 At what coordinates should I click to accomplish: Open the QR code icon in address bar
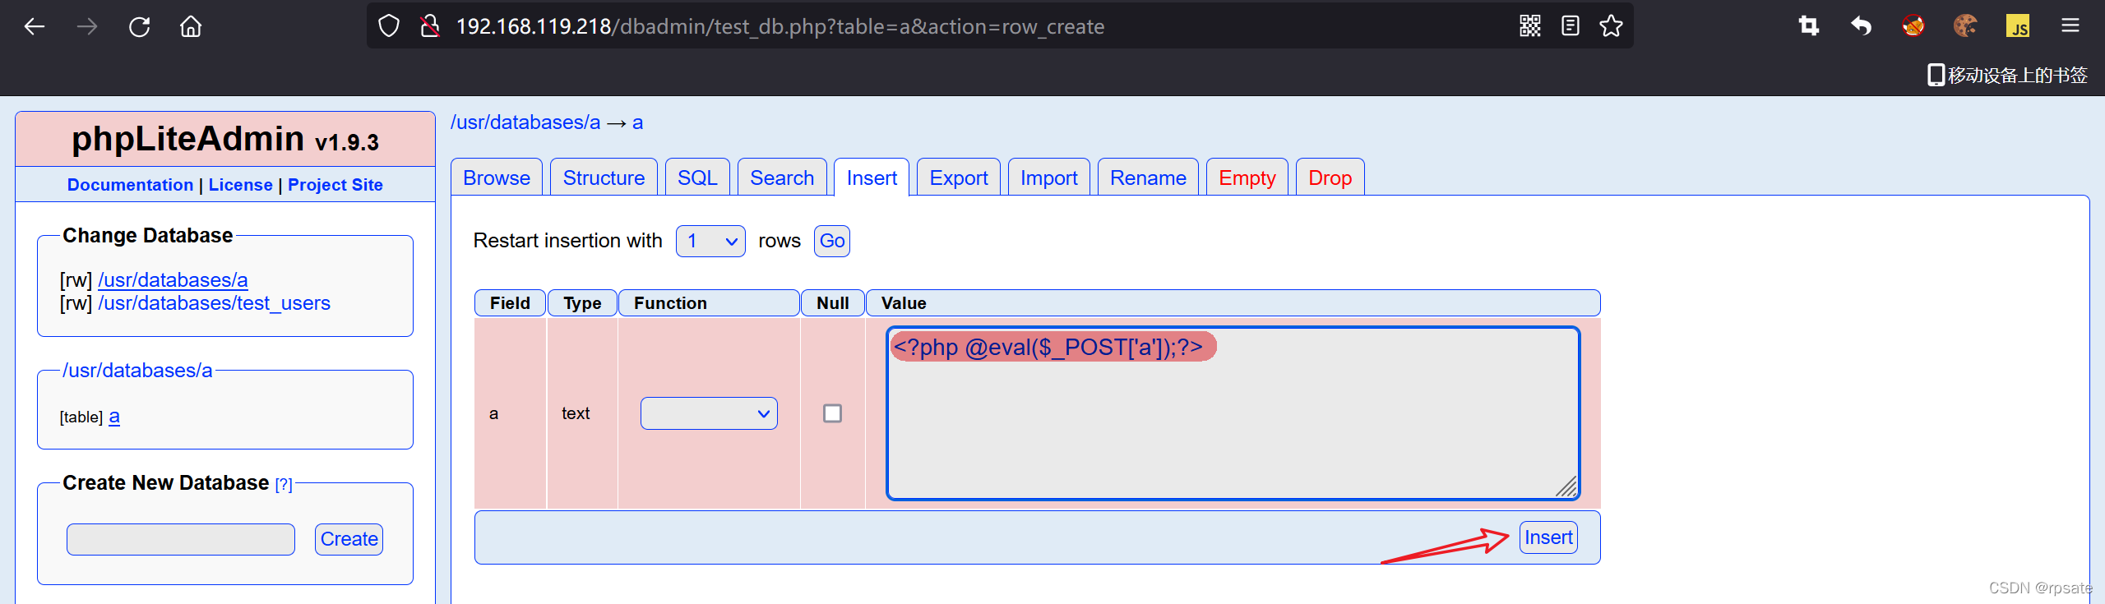coord(1529,26)
